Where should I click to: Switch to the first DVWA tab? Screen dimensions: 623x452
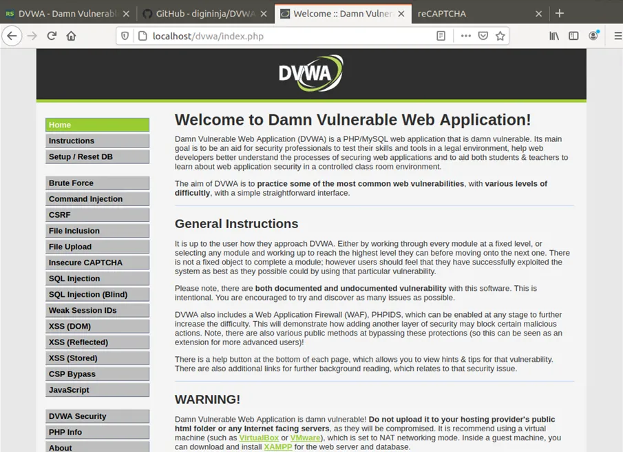[x=68, y=14]
